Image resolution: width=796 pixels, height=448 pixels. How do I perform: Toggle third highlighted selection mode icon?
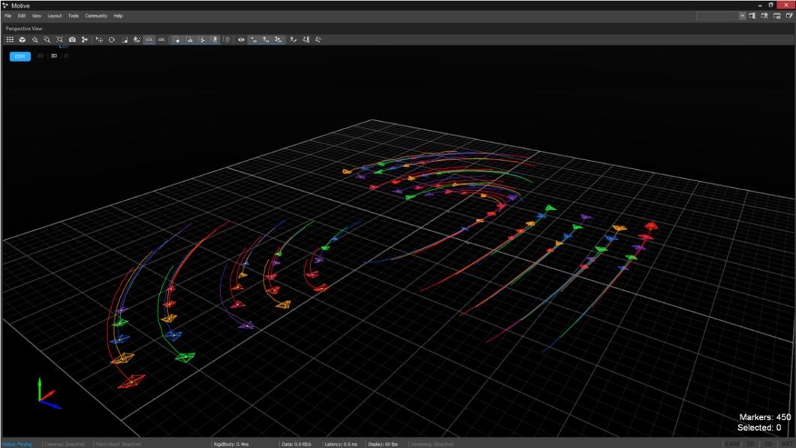click(x=201, y=40)
